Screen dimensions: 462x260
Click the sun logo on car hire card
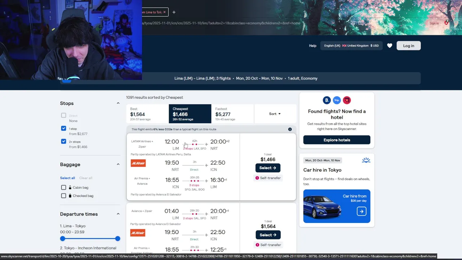click(x=366, y=160)
